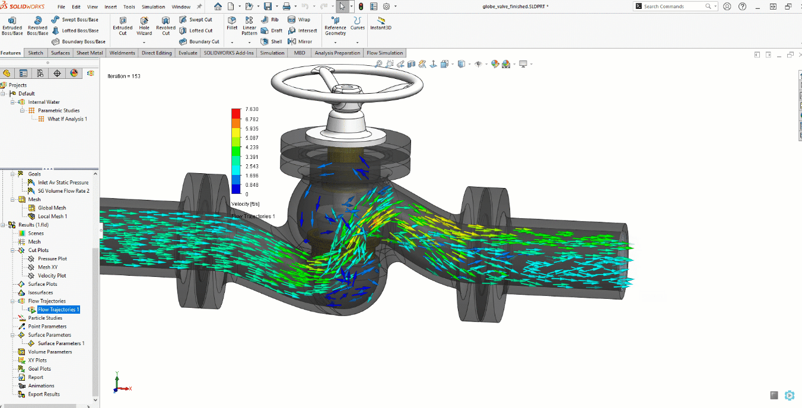
Task: Pin the menu bar with pushpin
Action: (x=199, y=7)
